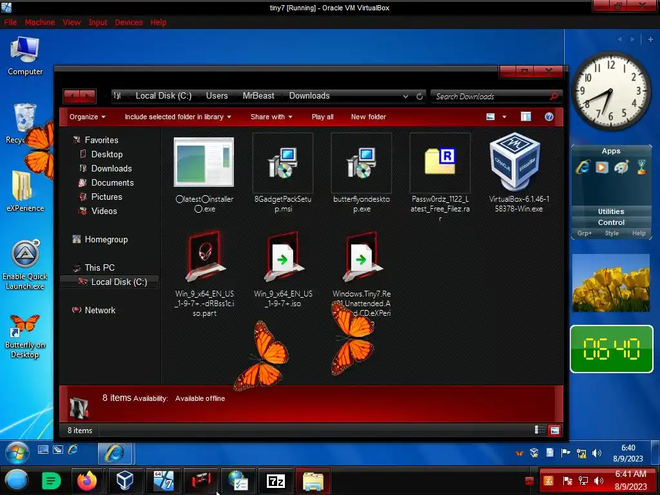Open the Input menu
Image resolution: width=660 pixels, height=495 pixels.
click(98, 23)
